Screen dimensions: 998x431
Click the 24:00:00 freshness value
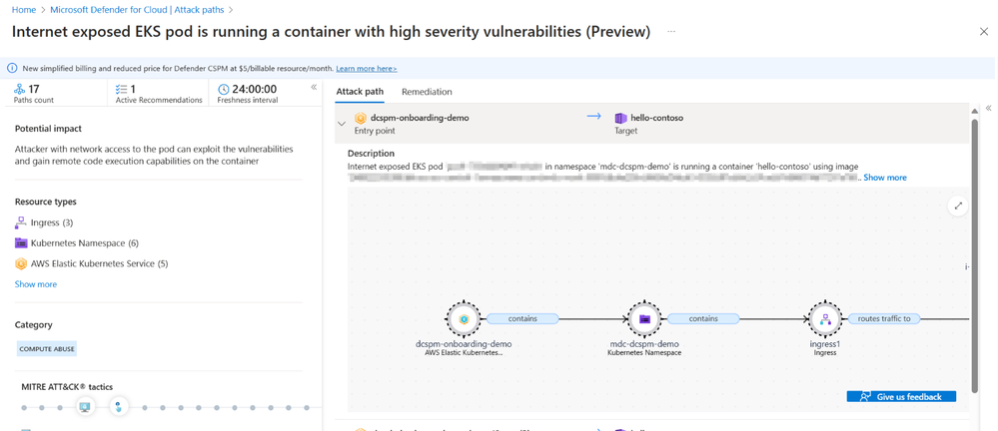[x=254, y=89]
